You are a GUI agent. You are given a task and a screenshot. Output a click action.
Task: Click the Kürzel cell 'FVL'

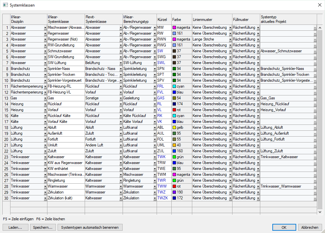[164, 92]
